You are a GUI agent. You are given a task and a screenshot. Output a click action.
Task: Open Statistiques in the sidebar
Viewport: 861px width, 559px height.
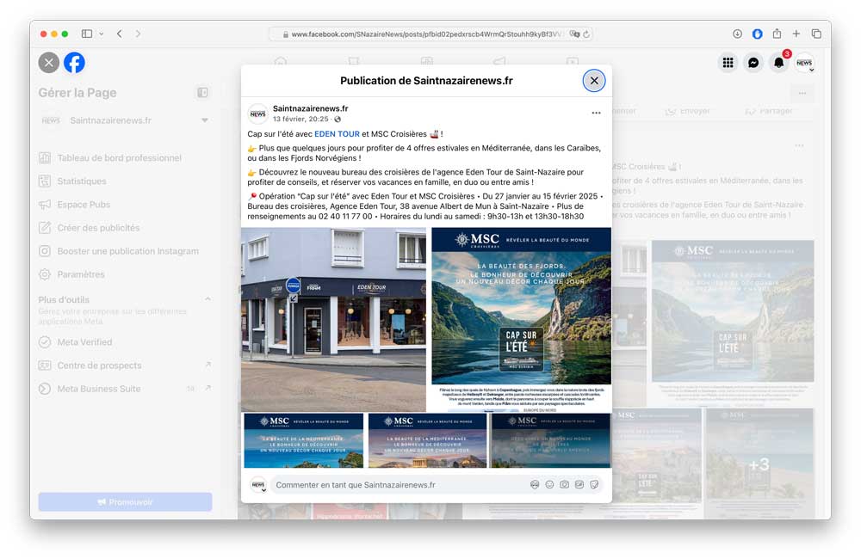point(82,181)
